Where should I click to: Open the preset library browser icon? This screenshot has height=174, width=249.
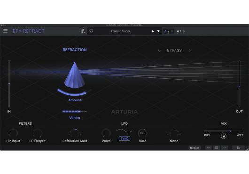83,31
